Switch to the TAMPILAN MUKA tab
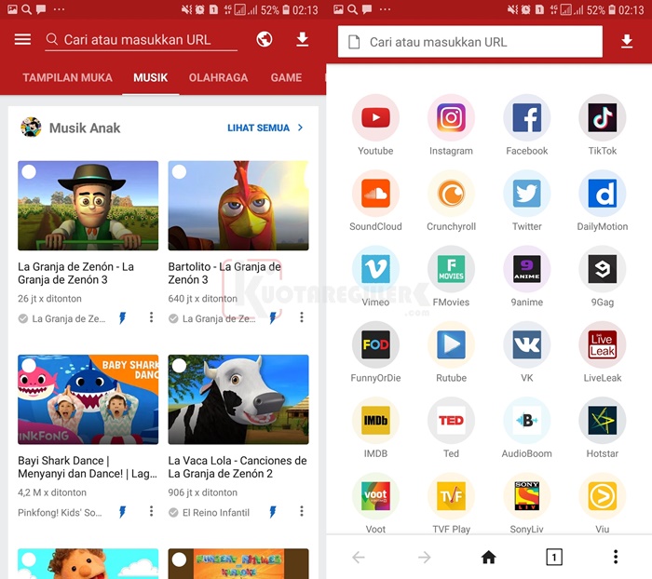This screenshot has height=579, width=652. click(67, 78)
